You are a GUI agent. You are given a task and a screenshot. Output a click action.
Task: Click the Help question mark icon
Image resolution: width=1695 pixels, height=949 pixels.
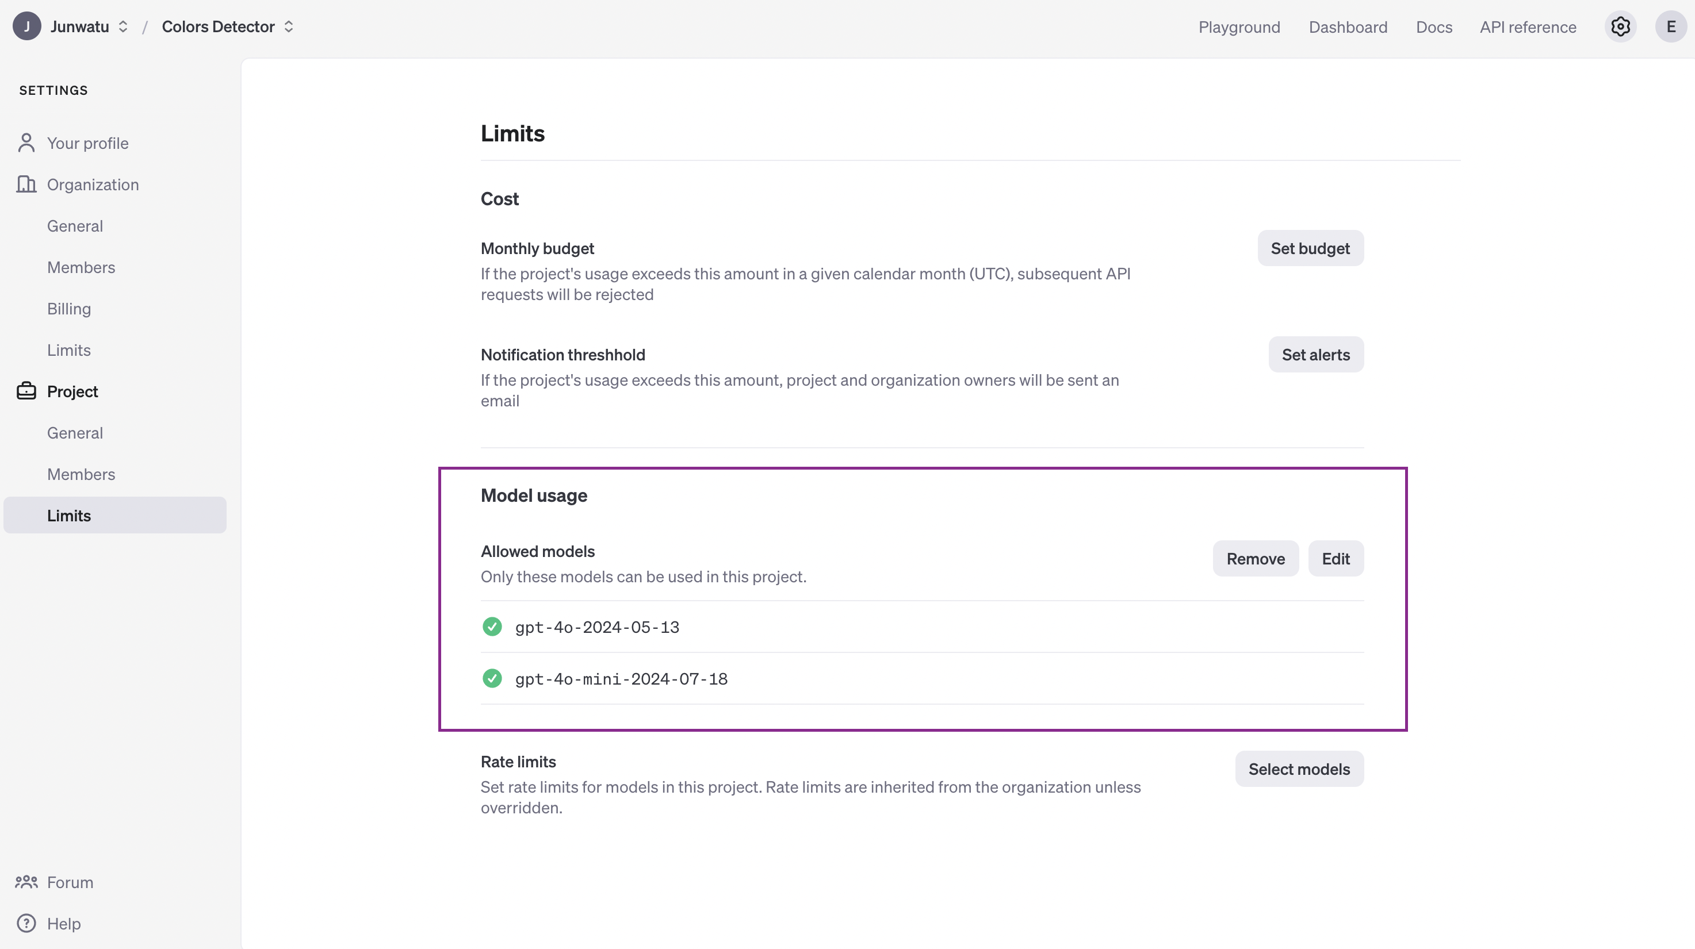tap(26, 923)
